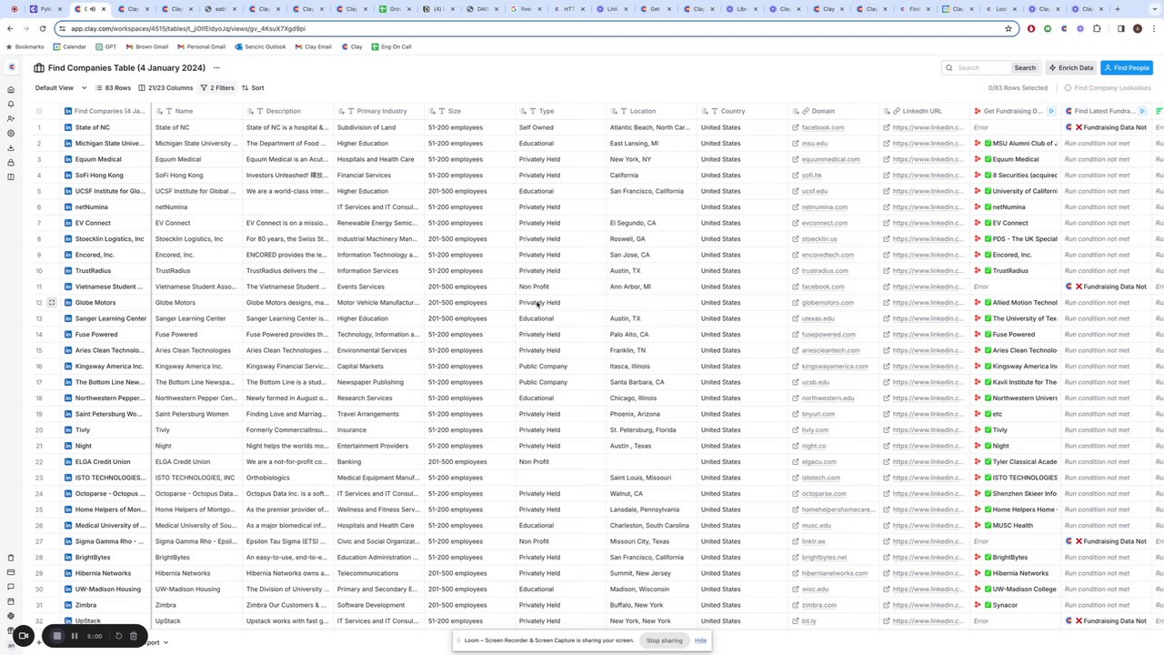This screenshot has height=655, width=1164.
Task: Open the 83 Rows control
Action: click(x=113, y=88)
